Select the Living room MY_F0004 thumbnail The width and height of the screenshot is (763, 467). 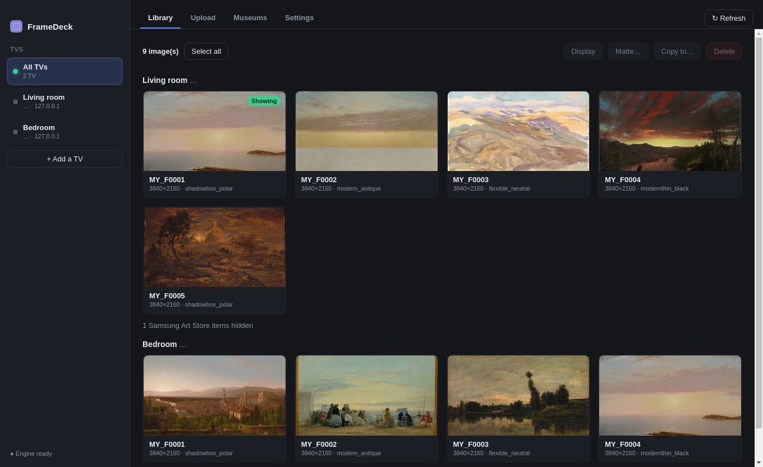tap(670, 131)
